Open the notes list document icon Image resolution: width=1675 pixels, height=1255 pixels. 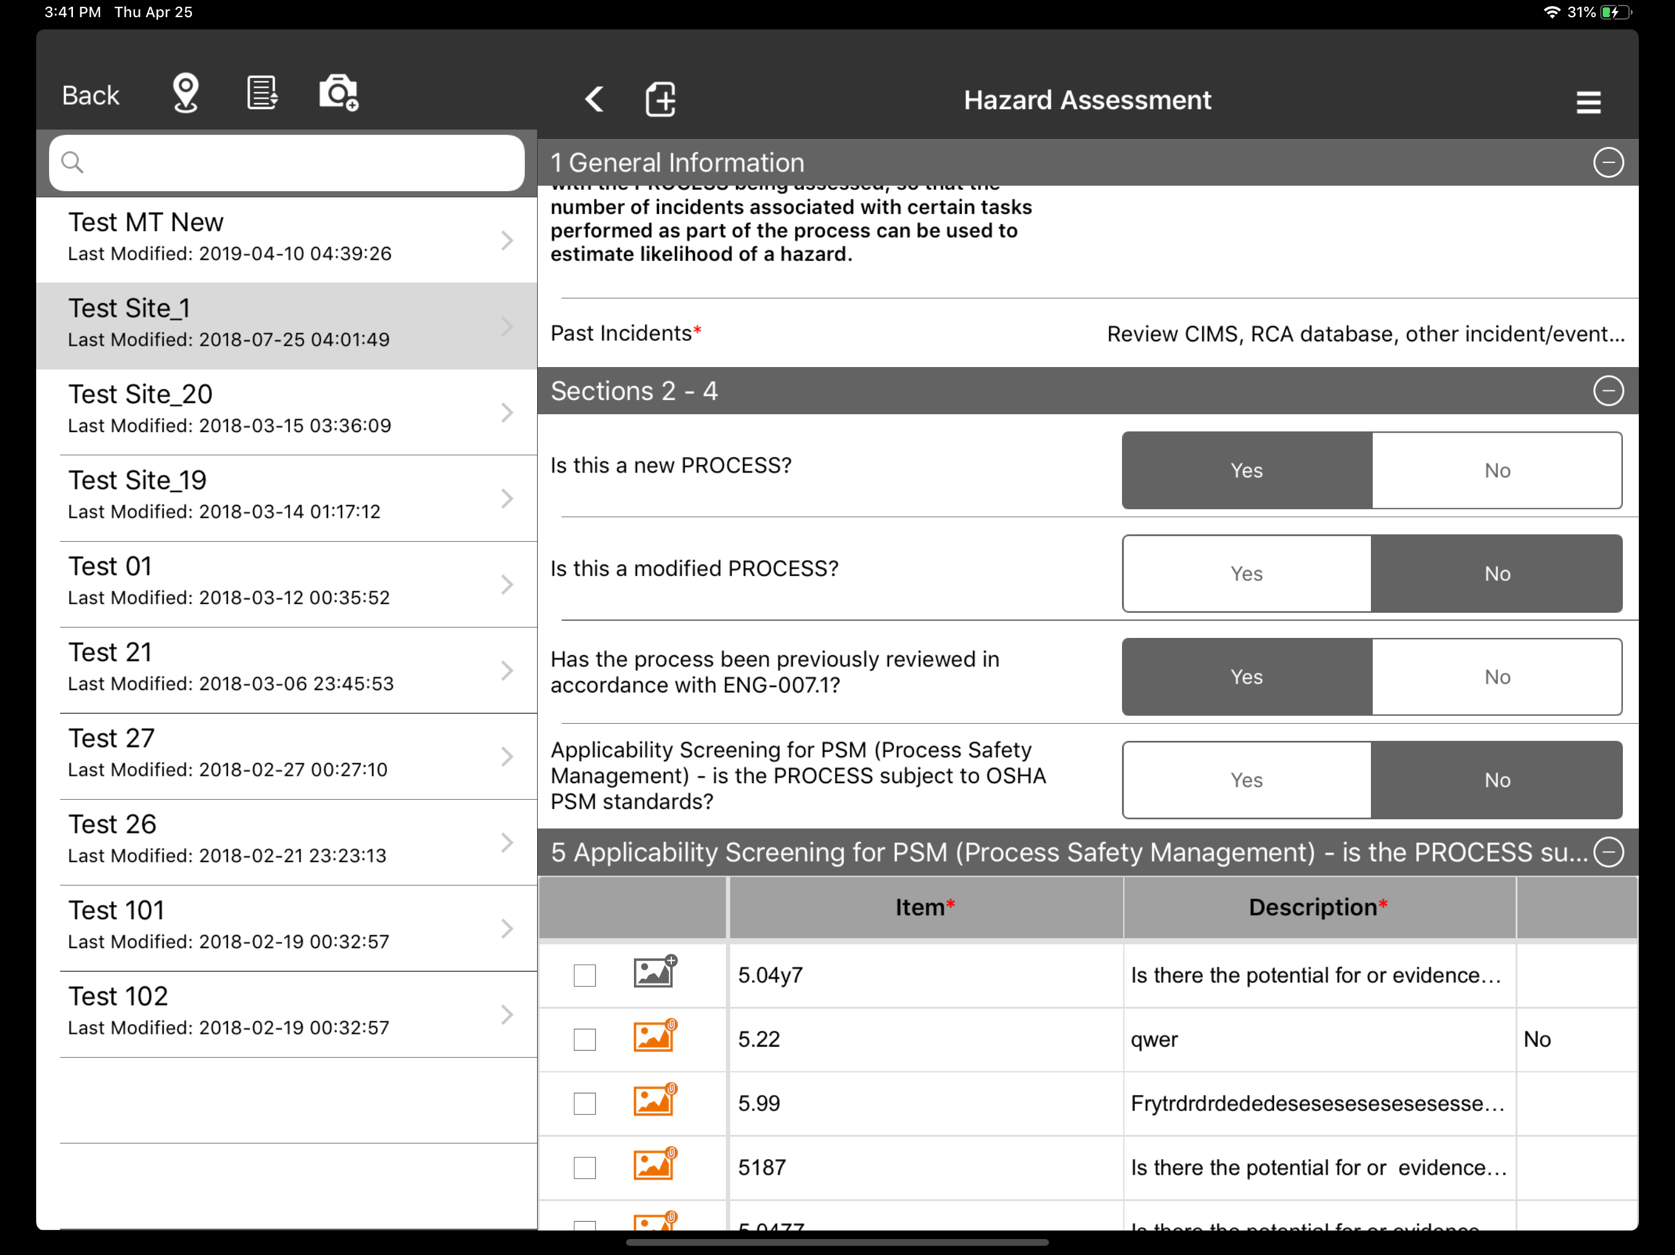[x=262, y=93]
